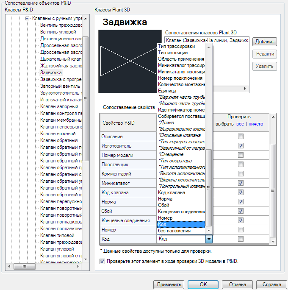Click the 'Добавит' button

(265, 42)
